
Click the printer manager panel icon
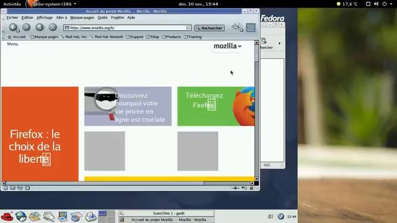(x=91, y=216)
